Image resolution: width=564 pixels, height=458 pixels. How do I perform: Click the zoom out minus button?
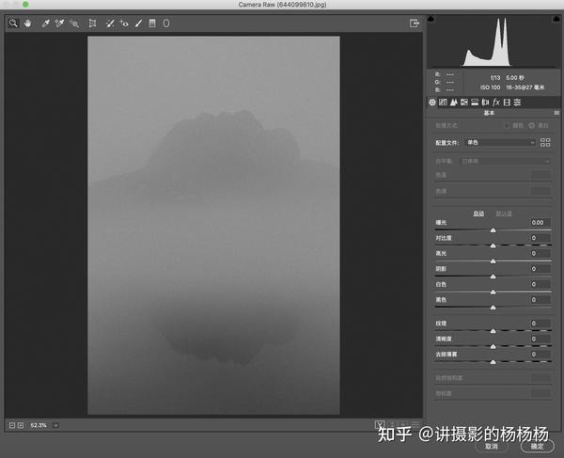pos(12,425)
